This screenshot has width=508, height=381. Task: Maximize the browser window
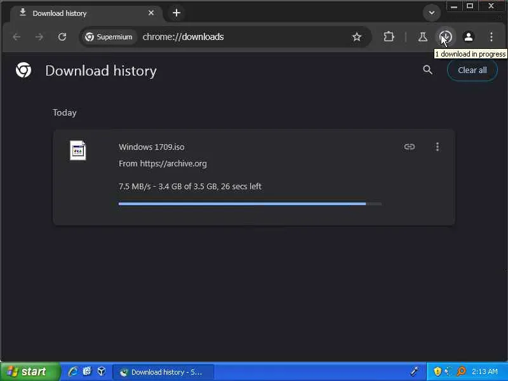point(470,6)
